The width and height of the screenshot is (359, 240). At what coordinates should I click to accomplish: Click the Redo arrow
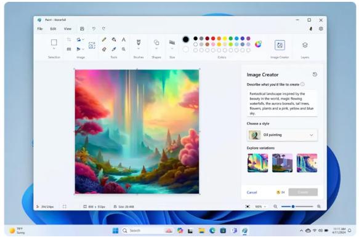[x=103, y=28]
